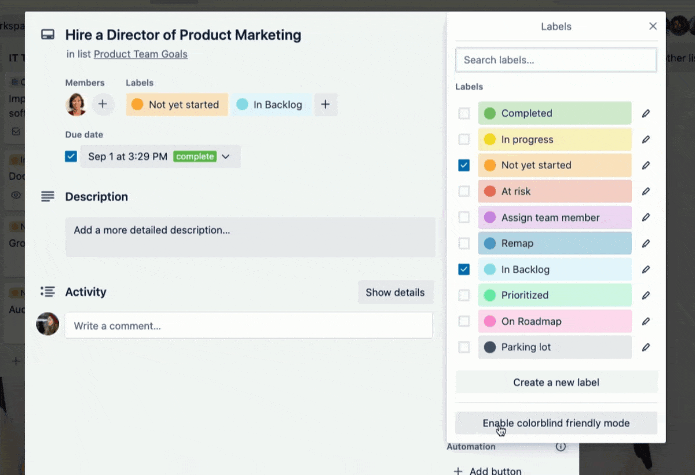Click Create a new label button
This screenshot has width=695, height=475.
[556, 382]
